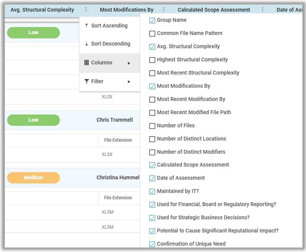Image resolution: width=306 pixels, height=252 pixels.
Task: Click the orange Medium badge near Christina Hummel
Action: pyautogui.click(x=33, y=177)
